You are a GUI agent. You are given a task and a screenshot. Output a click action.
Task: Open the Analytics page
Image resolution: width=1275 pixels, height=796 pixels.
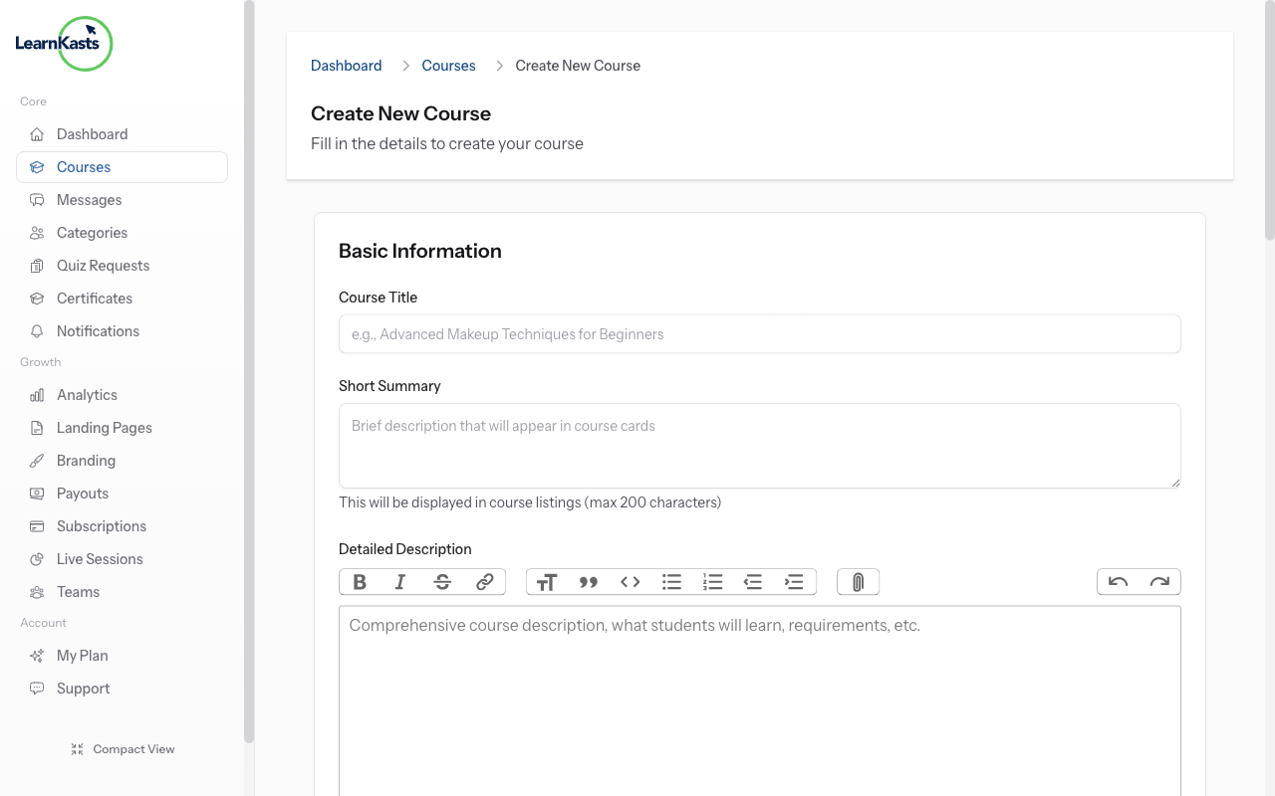(86, 394)
